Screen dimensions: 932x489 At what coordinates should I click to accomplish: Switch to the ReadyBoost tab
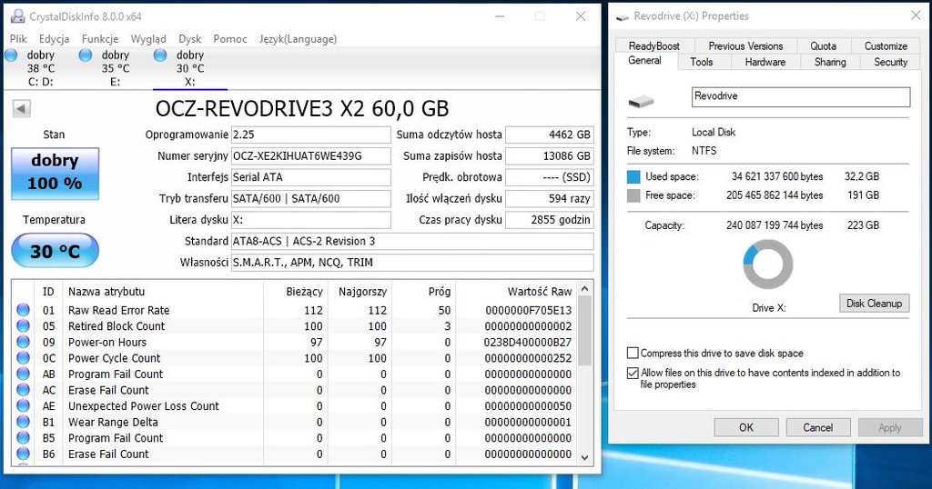tap(653, 45)
